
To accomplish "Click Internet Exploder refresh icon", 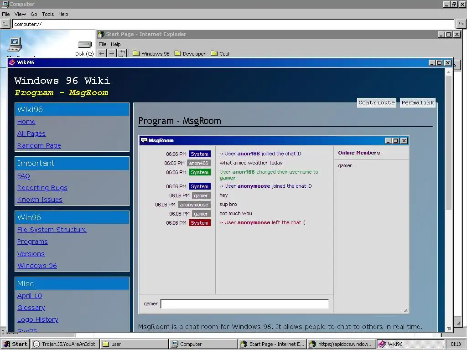I will click(122, 54).
